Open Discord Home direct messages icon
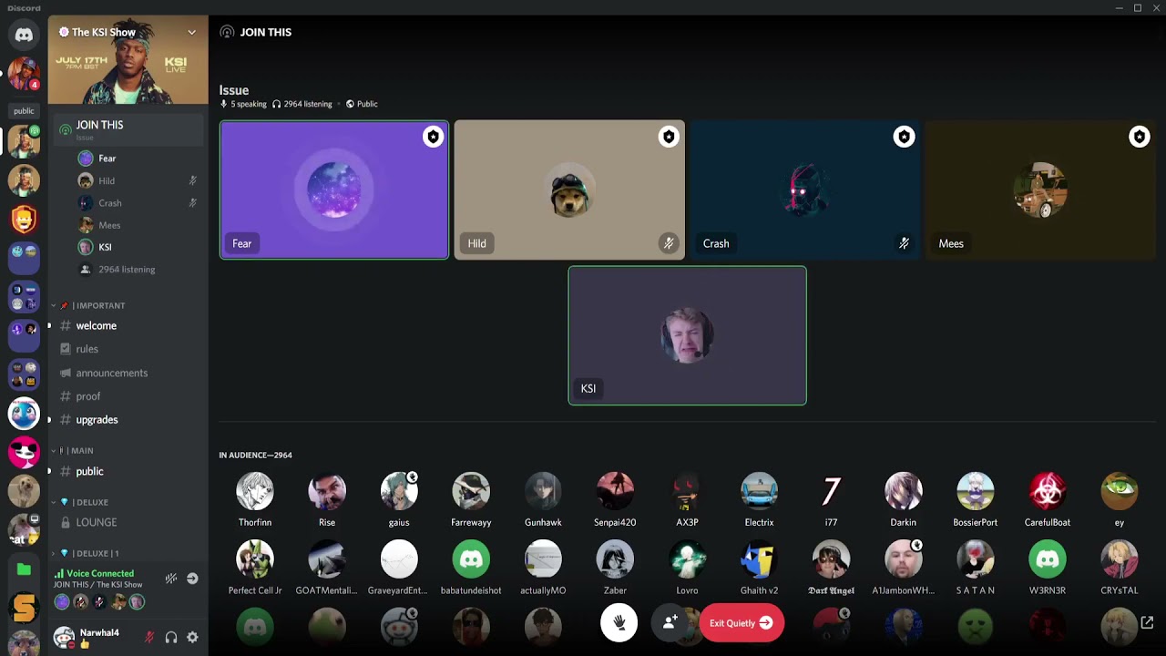The width and height of the screenshot is (1166, 656). (24, 36)
